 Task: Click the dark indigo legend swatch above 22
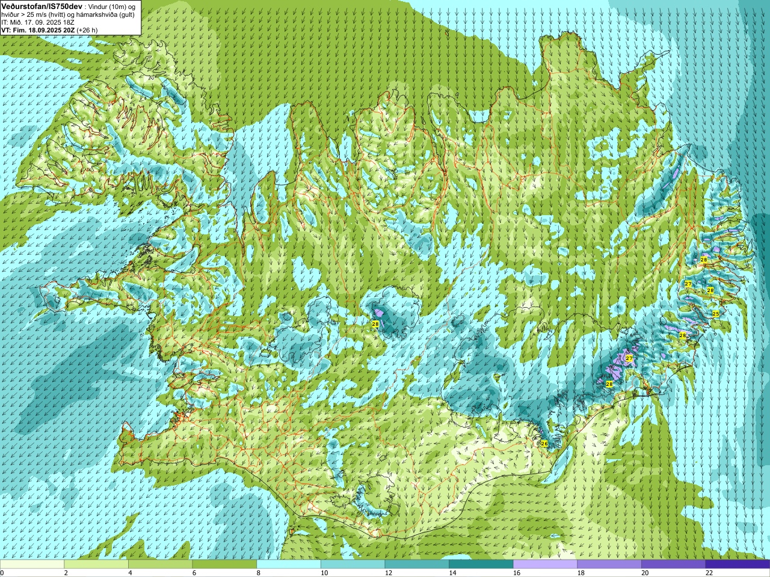pyautogui.click(x=738, y=564)
